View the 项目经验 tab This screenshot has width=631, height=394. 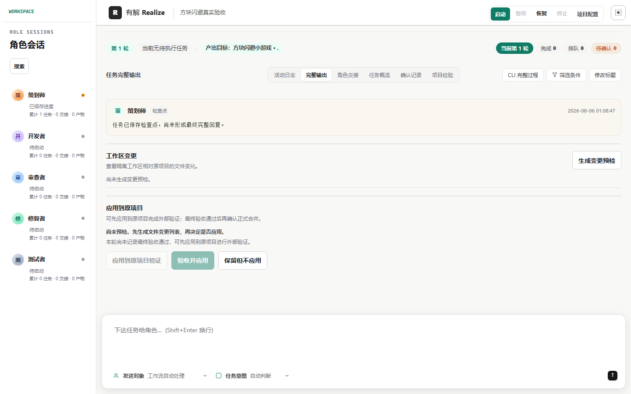coord(443,75)
